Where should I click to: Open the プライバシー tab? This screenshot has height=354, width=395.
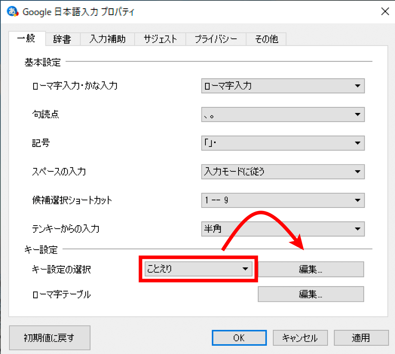[x=216, y=39]
